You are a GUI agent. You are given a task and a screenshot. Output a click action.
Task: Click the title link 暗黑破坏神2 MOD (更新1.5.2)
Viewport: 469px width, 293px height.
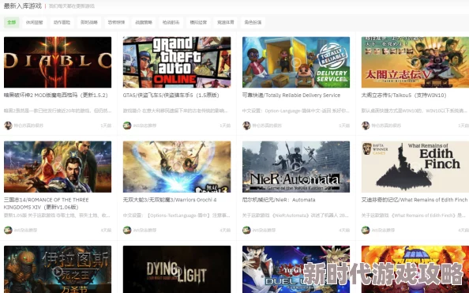pyautogui.click(x=55, y=96)
